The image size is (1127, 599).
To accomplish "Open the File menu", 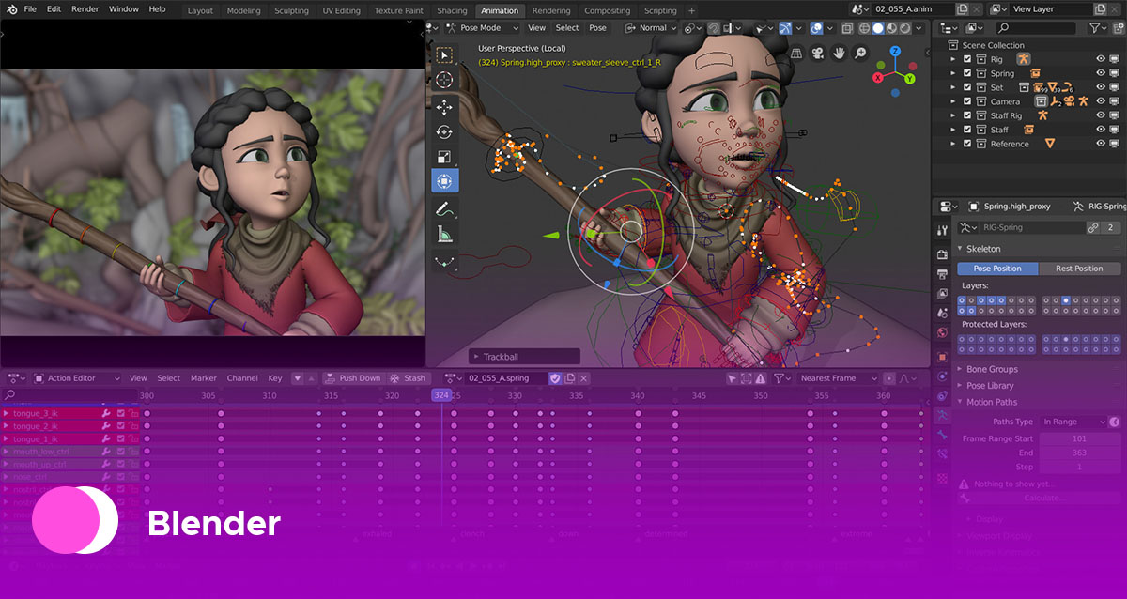I will 30,8.
